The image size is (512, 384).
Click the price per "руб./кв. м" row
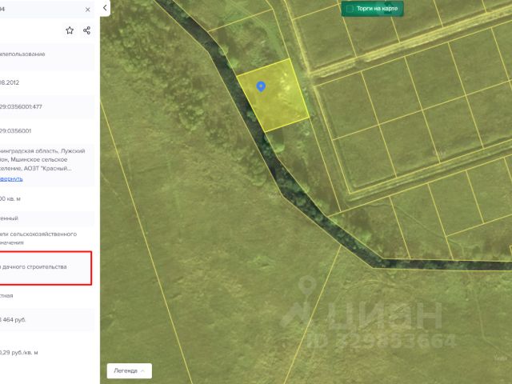coord(19,353)
